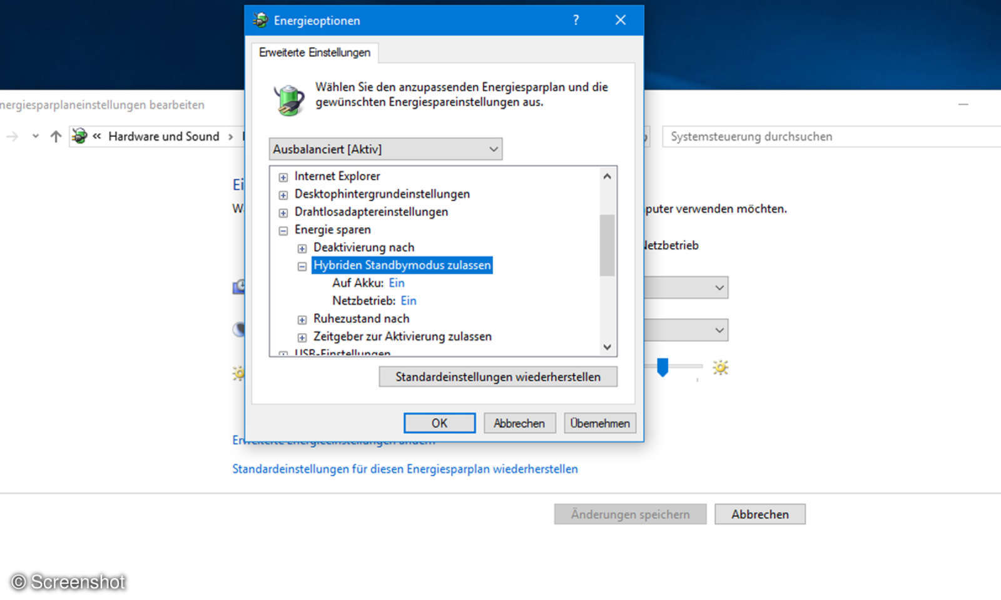Toggle the Auf Akku setting from Ein

pyautogui.click(x=397, y=282)
